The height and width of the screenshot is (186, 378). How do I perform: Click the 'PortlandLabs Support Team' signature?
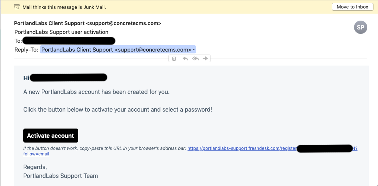click(x=61, y=176)
